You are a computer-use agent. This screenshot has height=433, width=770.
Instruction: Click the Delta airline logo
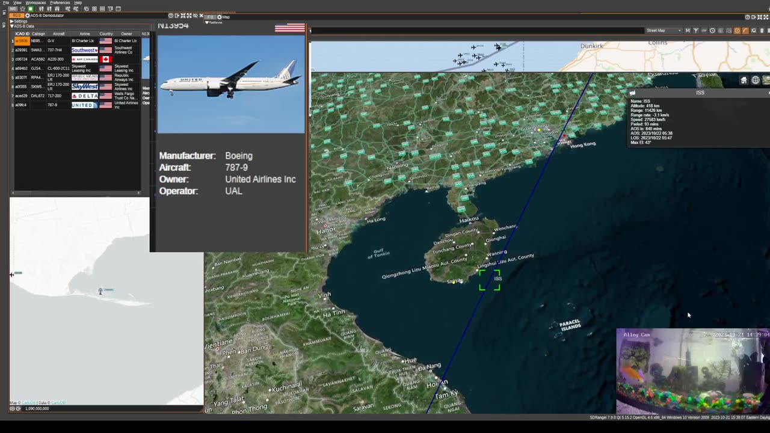pyautogui.click(x=85, y=96)
